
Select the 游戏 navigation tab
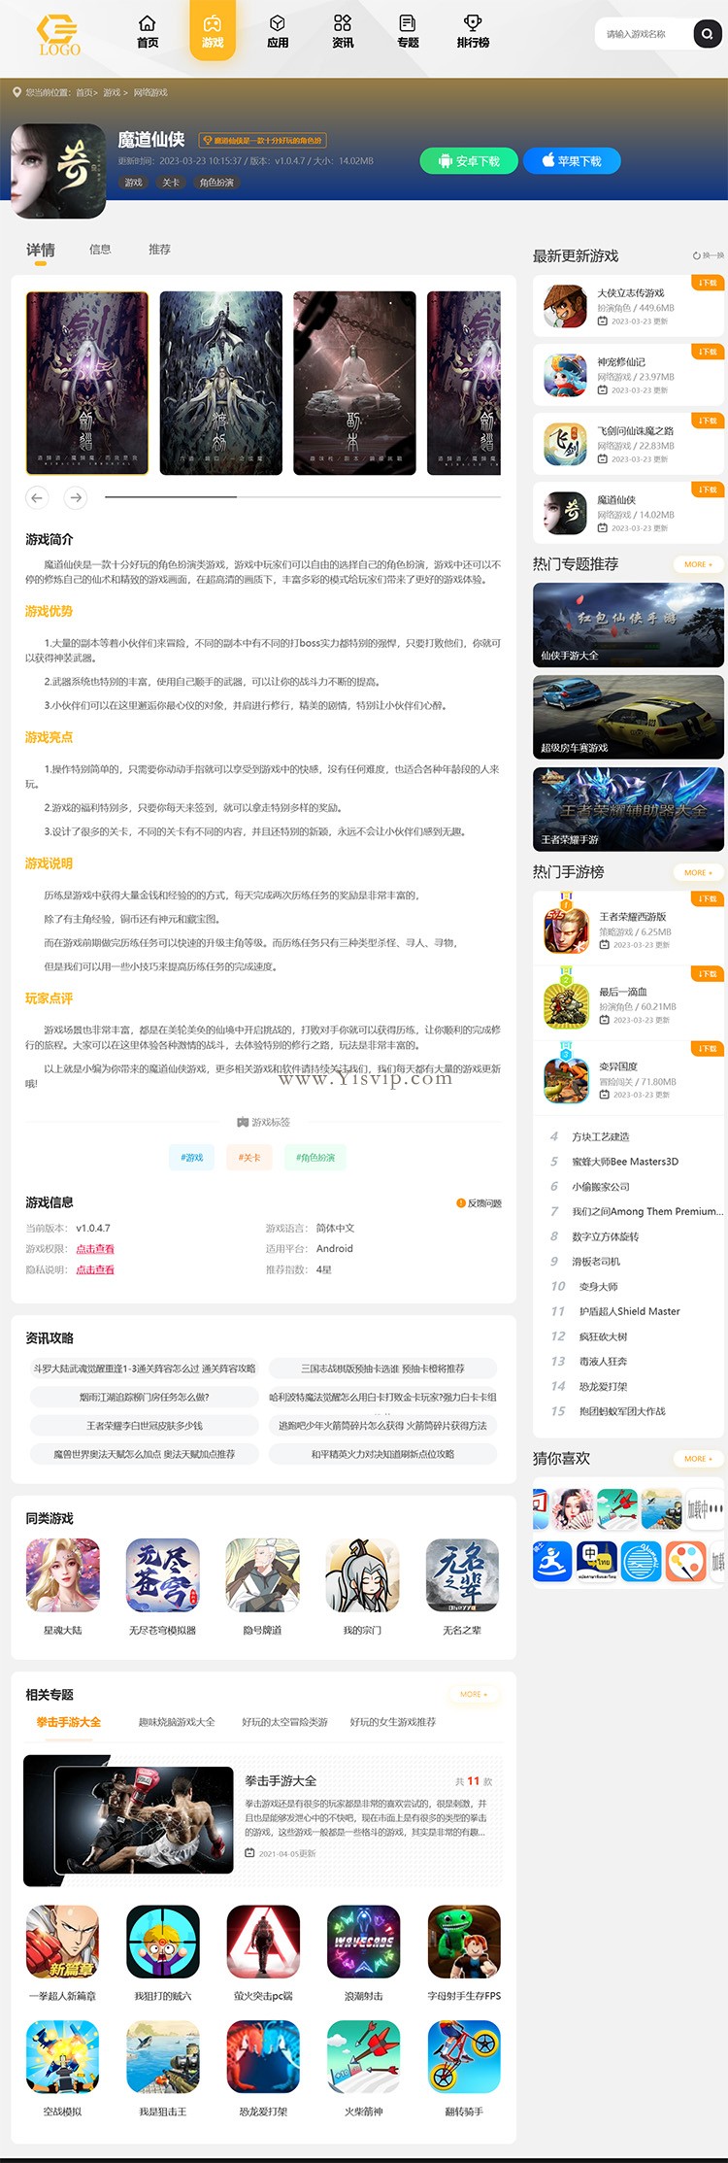pyautogui.click(x=213, y=31)
